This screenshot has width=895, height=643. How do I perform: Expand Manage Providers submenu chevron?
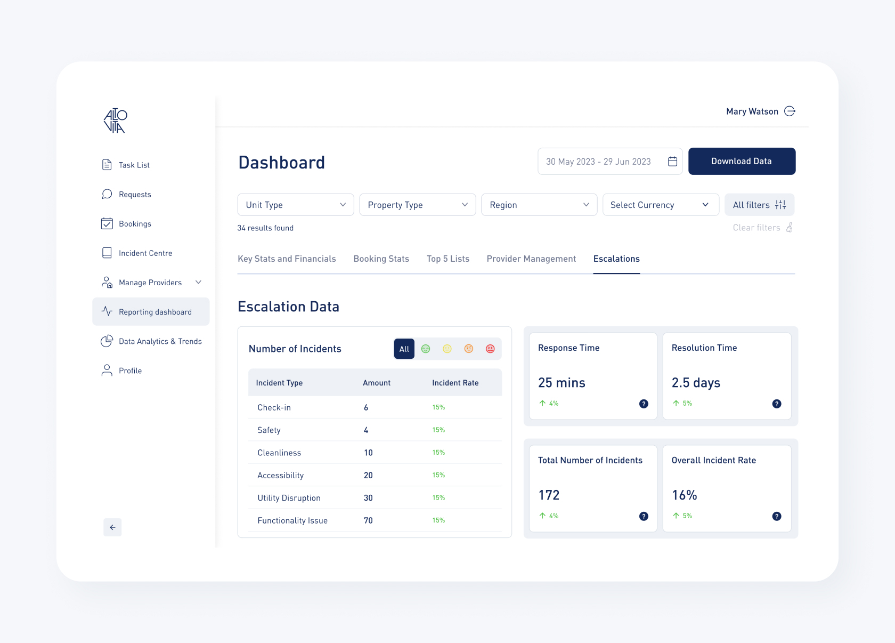click(x=198, y=282)
